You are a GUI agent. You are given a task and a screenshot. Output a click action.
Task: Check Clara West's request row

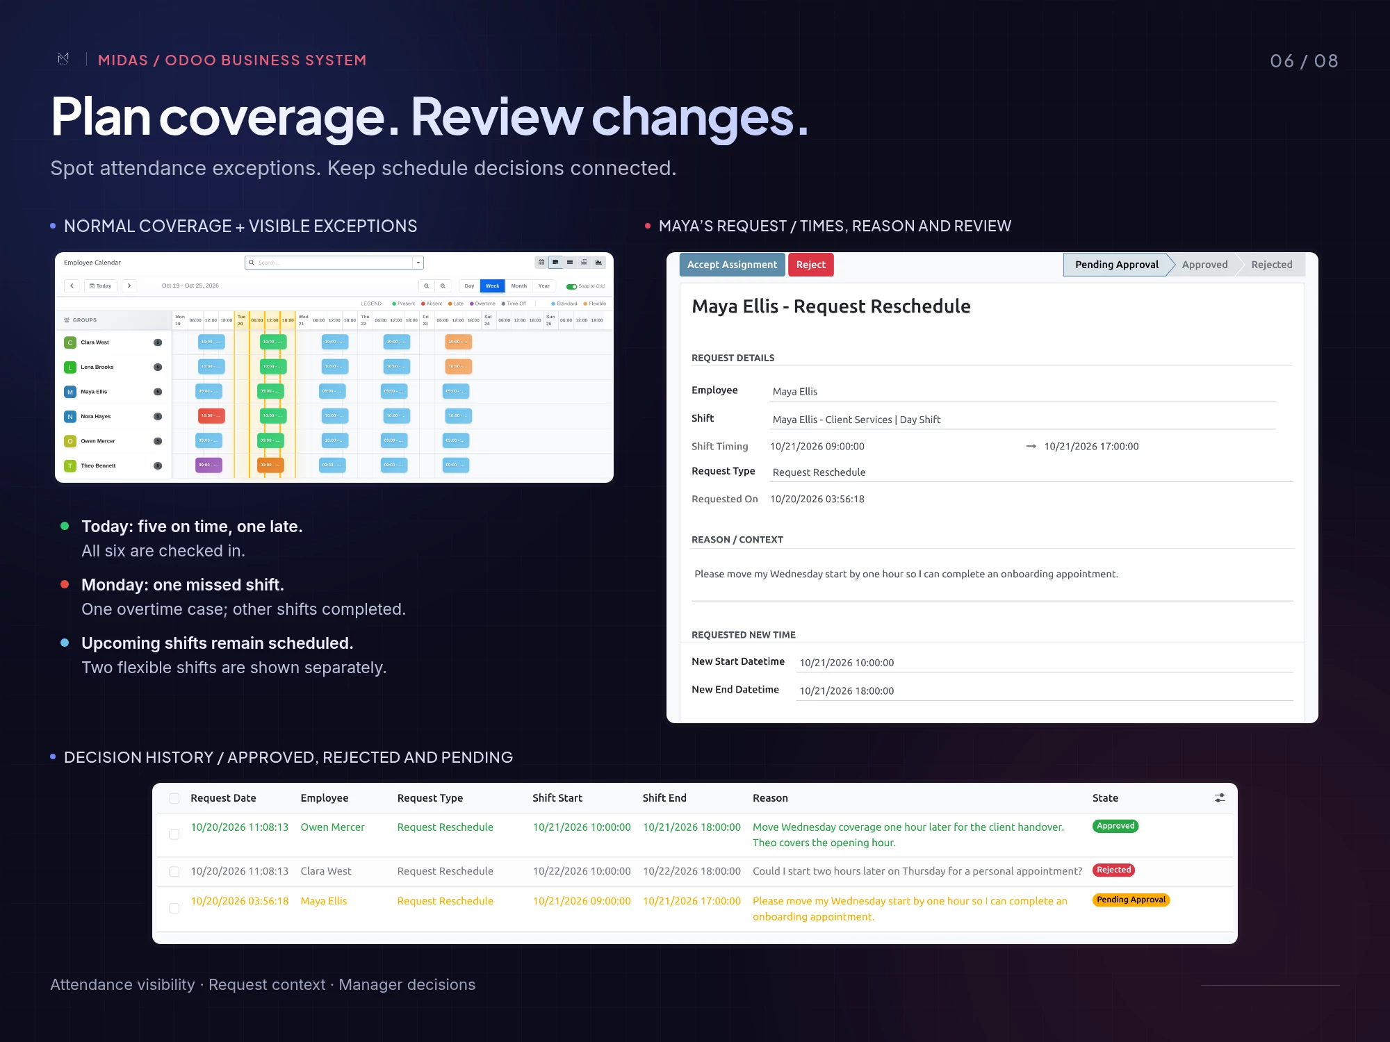pyautogui.click(x=174, y=871)
